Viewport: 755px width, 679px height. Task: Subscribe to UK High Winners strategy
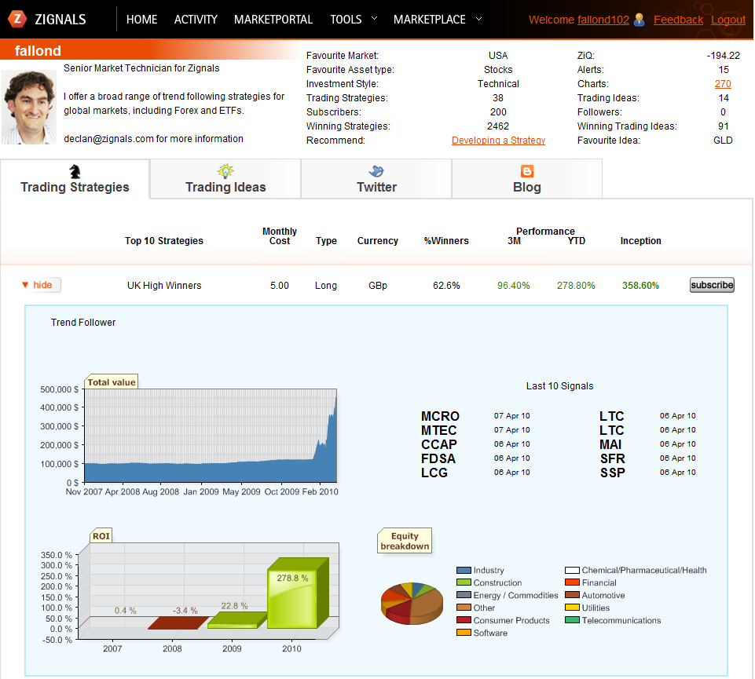(712, 285)
